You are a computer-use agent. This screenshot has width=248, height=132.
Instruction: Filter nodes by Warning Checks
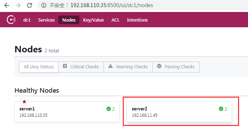(x=128, y=67)
